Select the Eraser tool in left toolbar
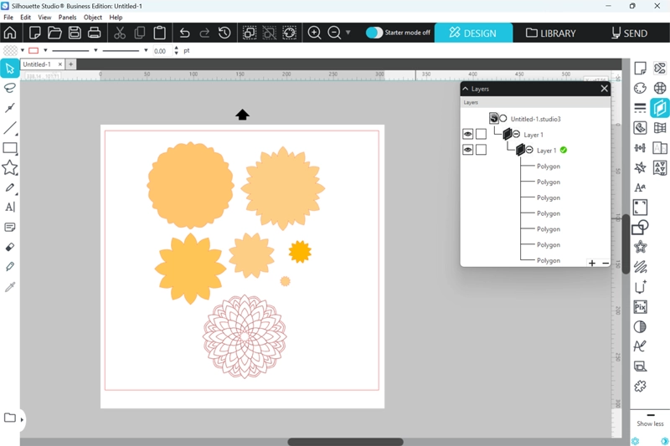The image size is (670, 446). [x=10, y=247]
